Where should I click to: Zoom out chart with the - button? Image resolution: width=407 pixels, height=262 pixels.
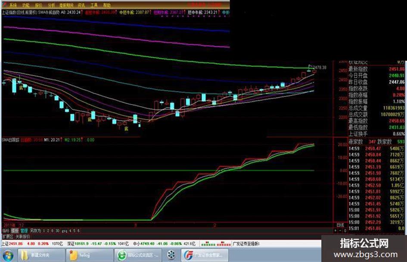pyautogui.click(x=340, y=230)
